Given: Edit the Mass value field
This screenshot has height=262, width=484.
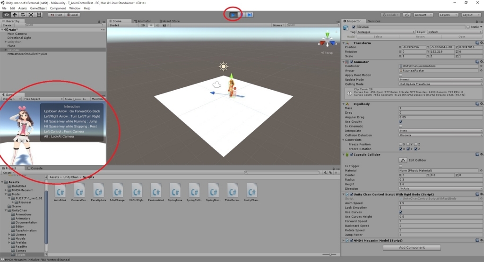Looking at the screenshot, I should tap(441, 108).
